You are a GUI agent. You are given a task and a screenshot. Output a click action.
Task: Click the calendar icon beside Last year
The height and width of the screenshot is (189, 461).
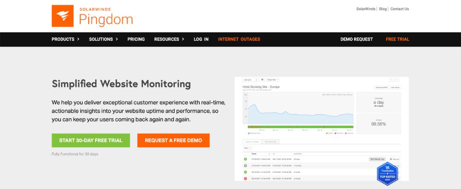pyautogui.click(x=262, y=80)
